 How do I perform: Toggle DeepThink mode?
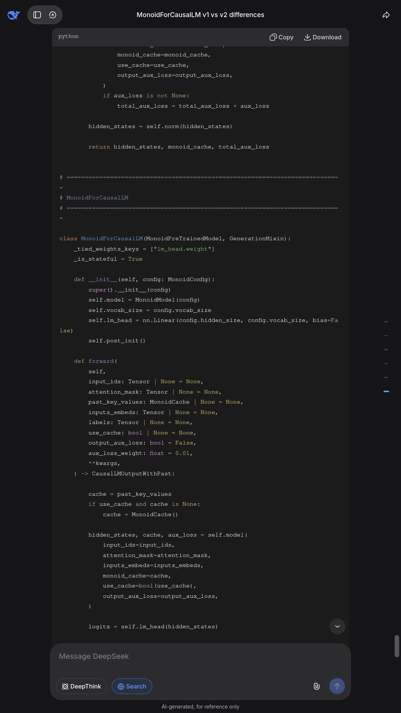pyautogui.click(x=81, y=686)
